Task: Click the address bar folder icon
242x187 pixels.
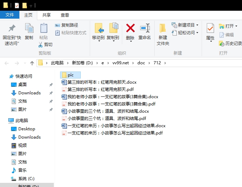Action: point(40,63)
